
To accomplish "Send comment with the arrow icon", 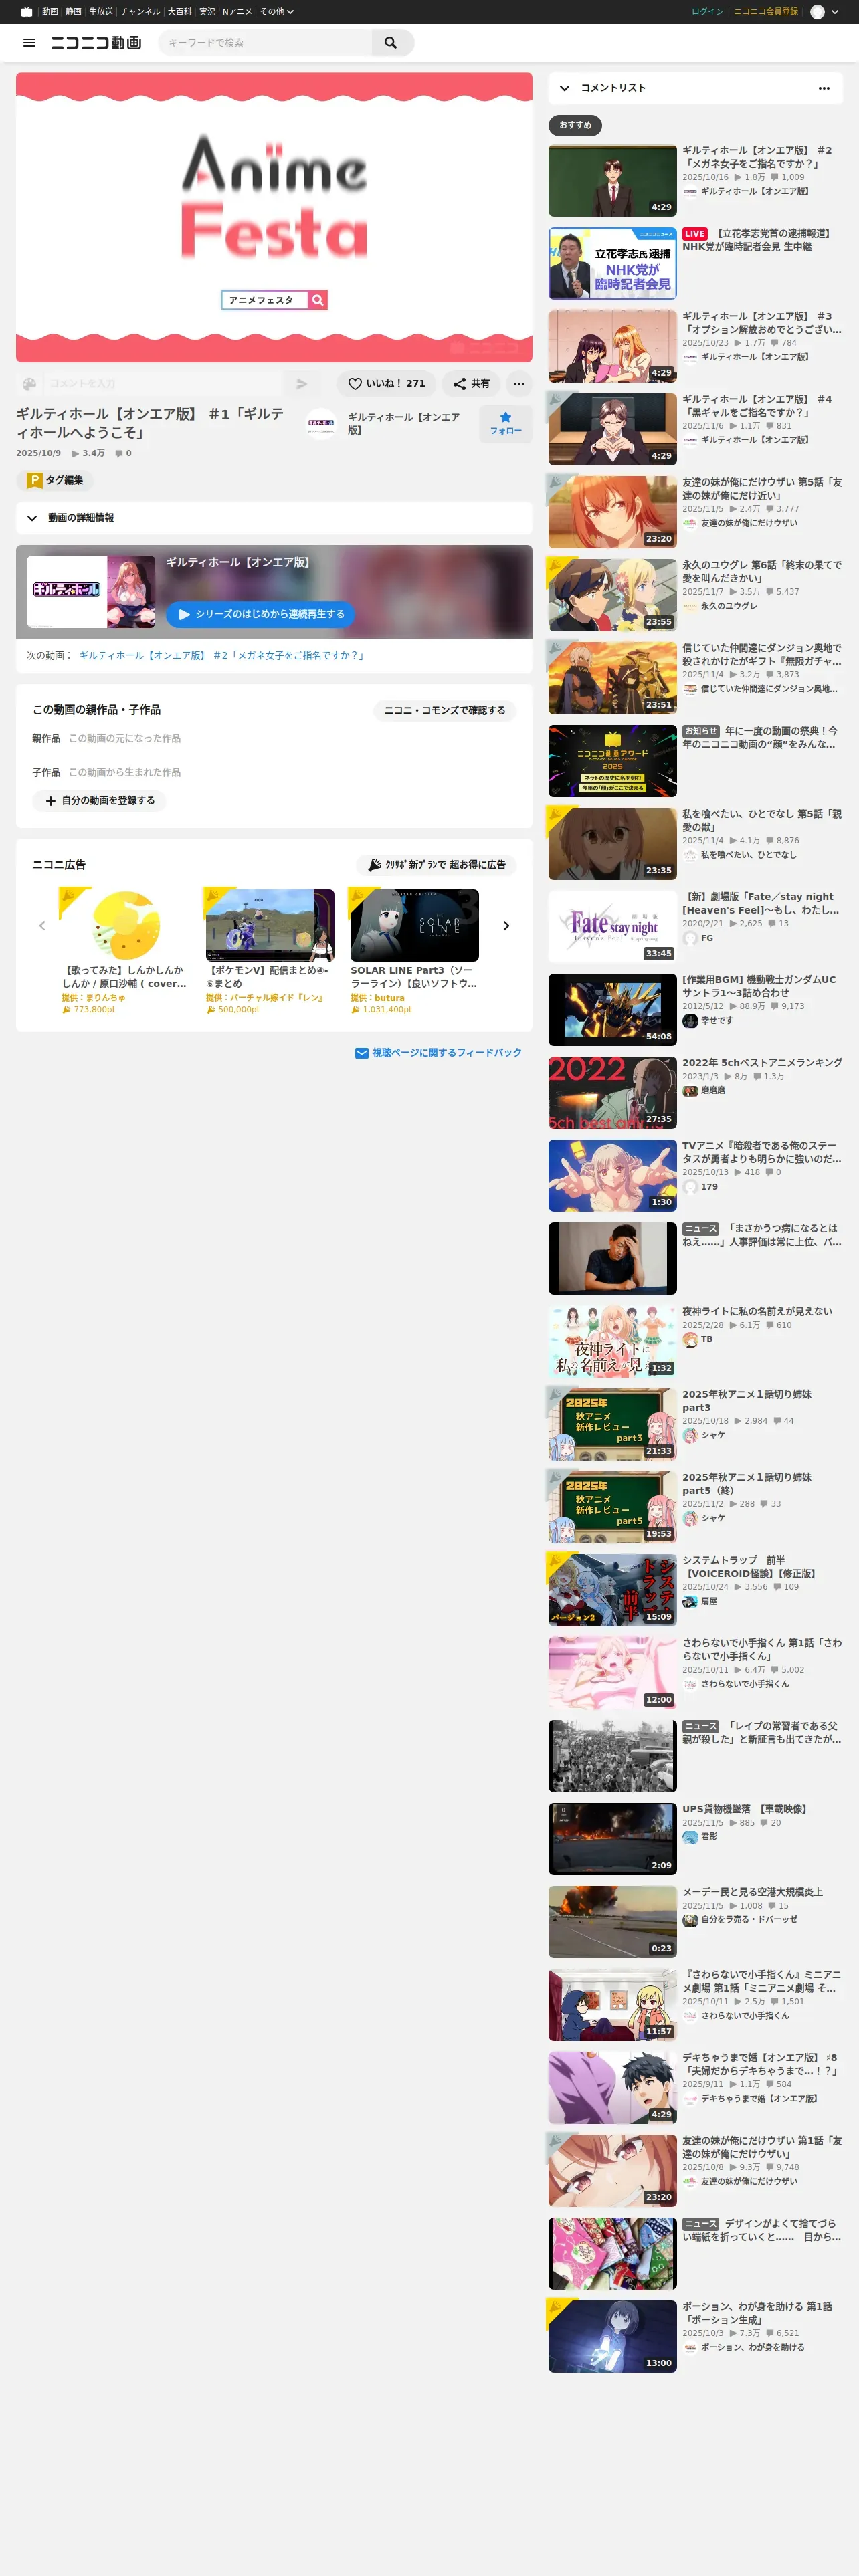I will tap(302, 383).
